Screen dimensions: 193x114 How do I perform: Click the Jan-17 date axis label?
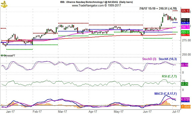(x=10, y=112)
